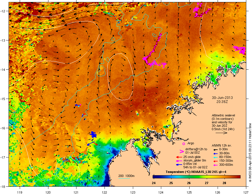Image resolution: width=252 pixels, height=195 pixels.
Task: Click the 'slocum_glider 0m' legend label
Action: 195,161
